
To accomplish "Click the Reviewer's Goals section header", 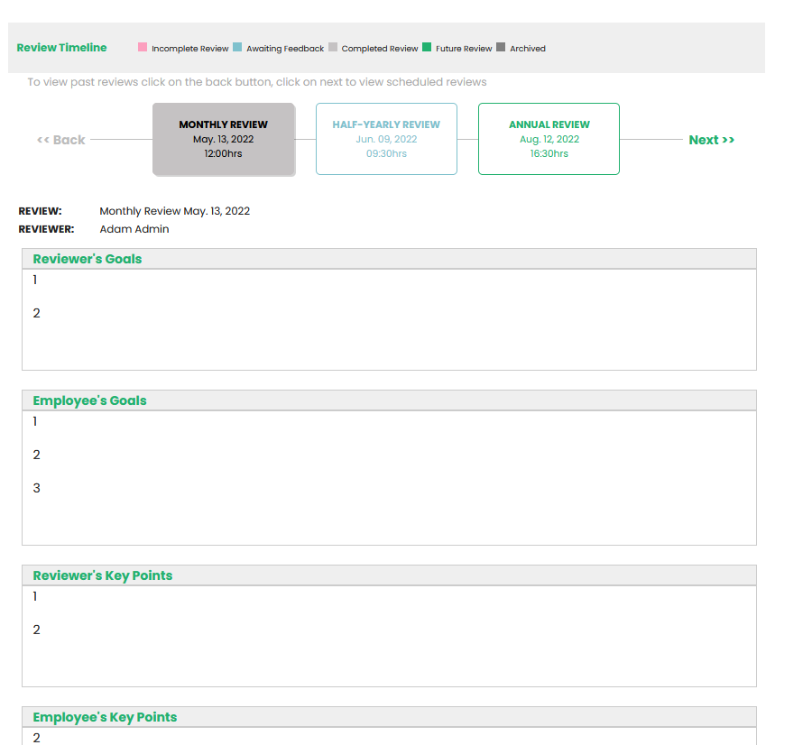I will (x=88, y=259).
